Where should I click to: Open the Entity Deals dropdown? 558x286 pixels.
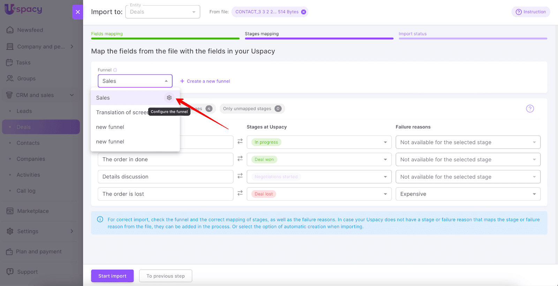click(163, 12)
